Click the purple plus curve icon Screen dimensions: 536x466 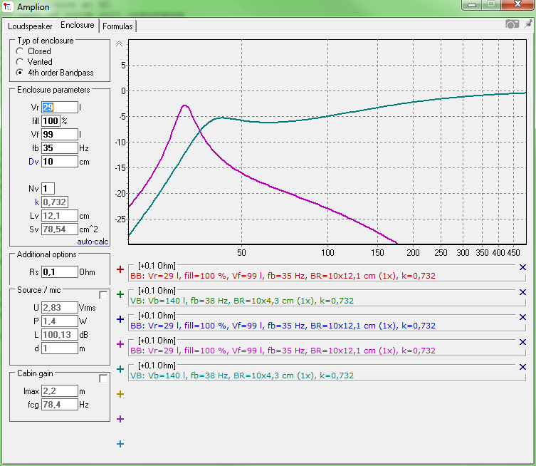(x=120, y=419)
